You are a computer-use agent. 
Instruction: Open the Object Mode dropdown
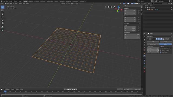click(x=9, y=4)
